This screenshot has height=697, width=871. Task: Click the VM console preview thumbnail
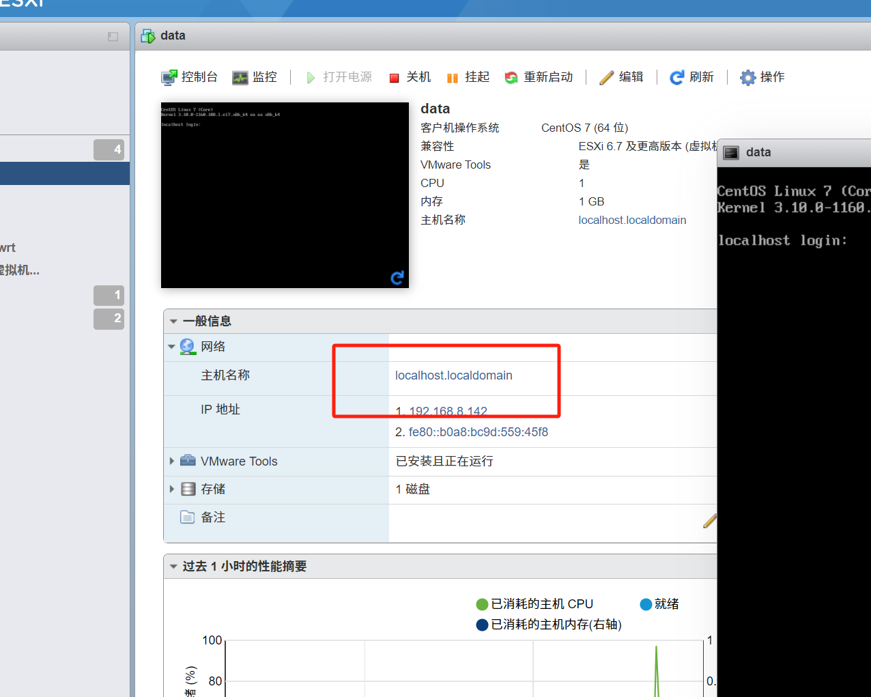coord(285,195)
